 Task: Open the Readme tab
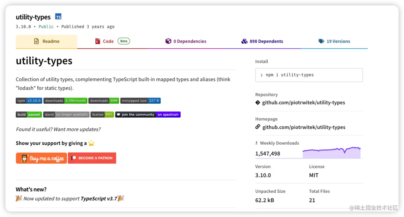tap(46, 41)
